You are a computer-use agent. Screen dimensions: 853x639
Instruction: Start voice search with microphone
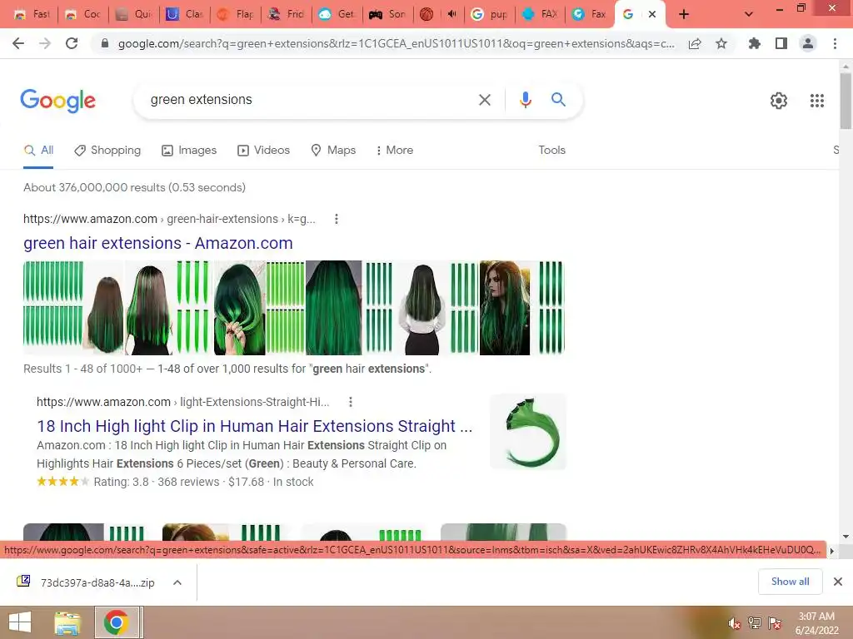click(x=525, y=100)
